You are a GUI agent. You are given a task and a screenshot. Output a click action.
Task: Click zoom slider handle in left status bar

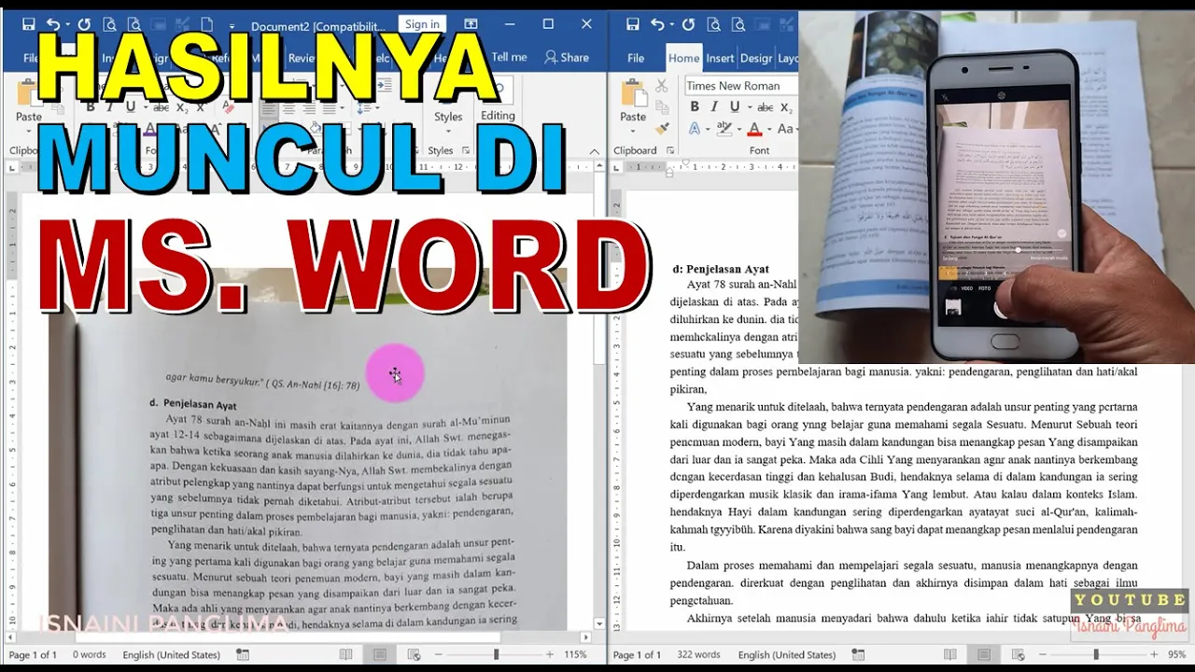[496, 655]
